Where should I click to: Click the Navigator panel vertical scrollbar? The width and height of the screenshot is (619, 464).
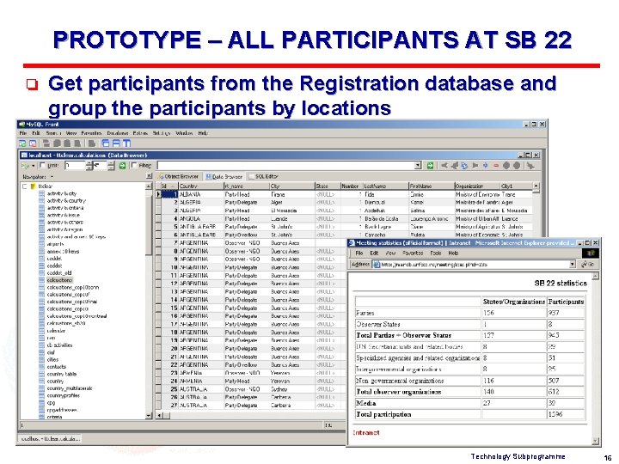(x=149, y=301)
